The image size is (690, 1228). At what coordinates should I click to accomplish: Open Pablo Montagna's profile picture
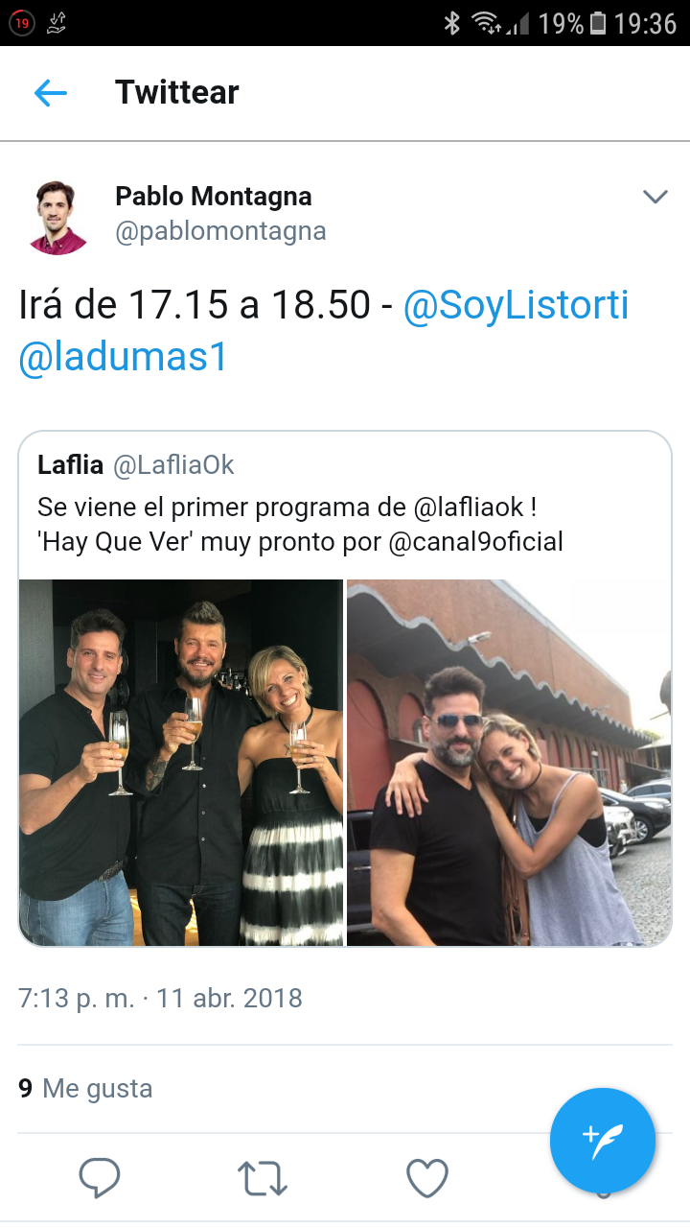59,216
